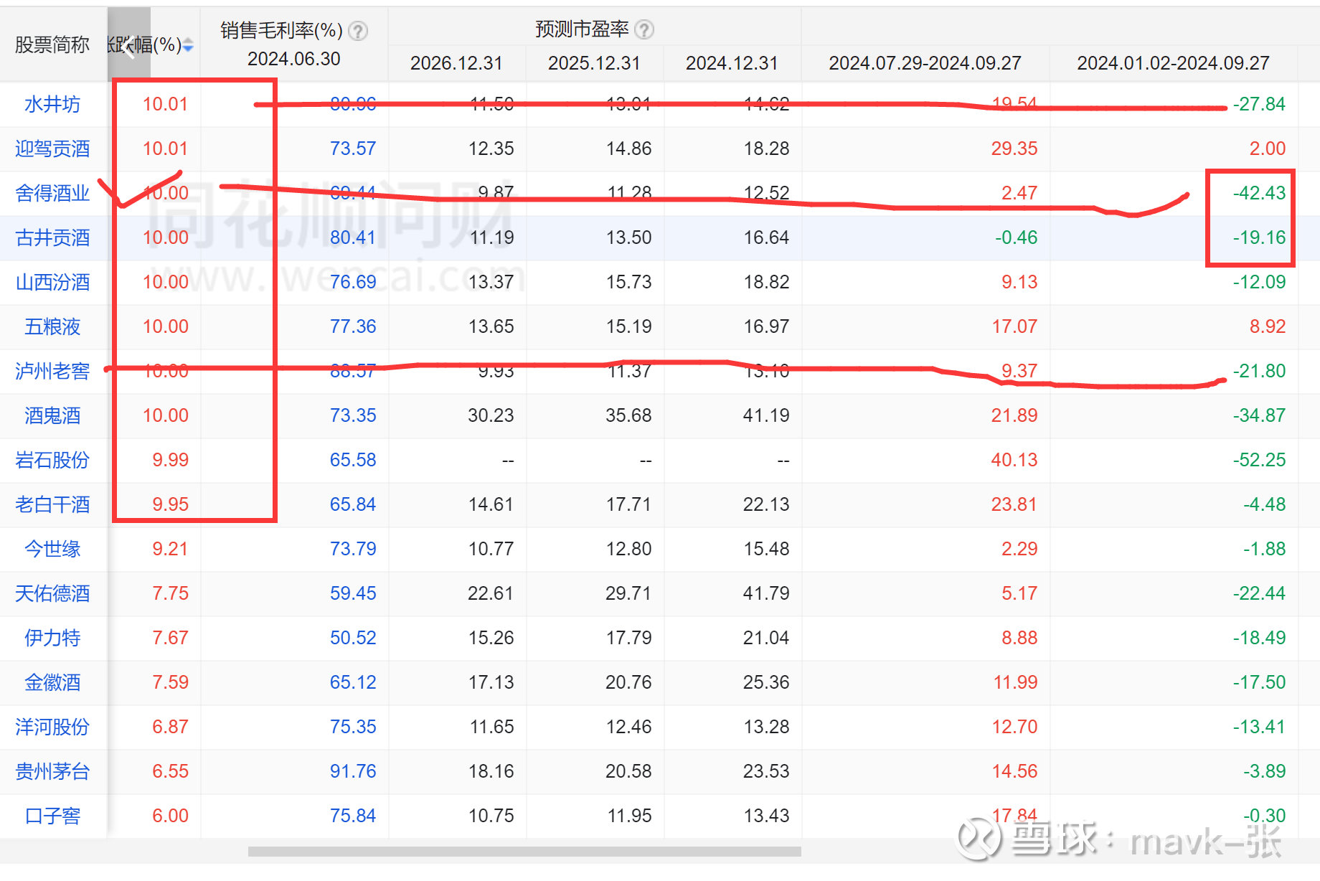Image resolution: width=1320 pixels, height=881 pixels.
Task: Click the left arrow scroll-back icon in header
Action: click(x=129, y=47)
